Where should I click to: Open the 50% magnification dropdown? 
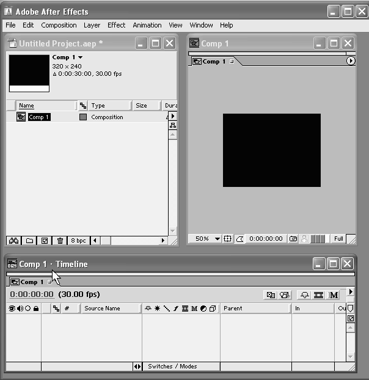point(208,239)
